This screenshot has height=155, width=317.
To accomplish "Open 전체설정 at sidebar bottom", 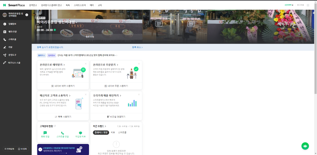I will pyautogui.click(x=9, y=149).
